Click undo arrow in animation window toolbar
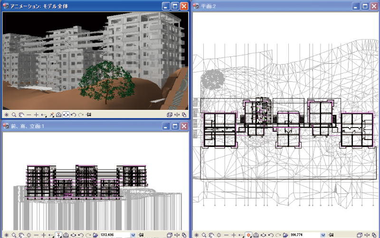The width and height of the screenshot is (380, 238). point(74,115)
